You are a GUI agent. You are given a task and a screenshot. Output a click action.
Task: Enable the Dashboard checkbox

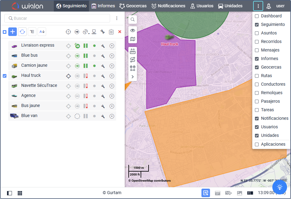(257, 16)
